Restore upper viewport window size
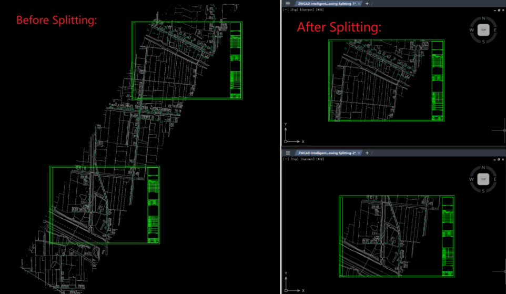The image size is (506, 294). point(498,9)
